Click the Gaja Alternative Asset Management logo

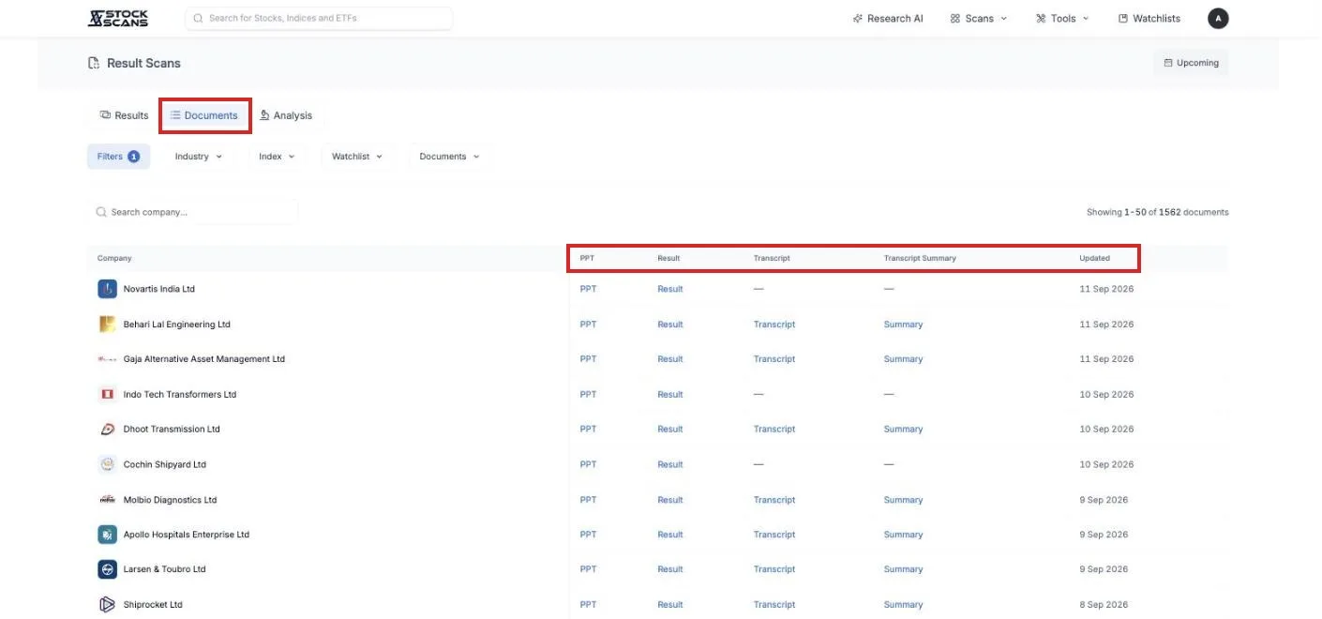tap(107, 359)
